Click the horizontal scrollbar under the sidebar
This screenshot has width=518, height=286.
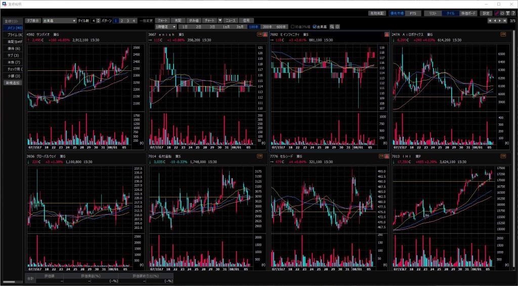[x=12, y=281]
